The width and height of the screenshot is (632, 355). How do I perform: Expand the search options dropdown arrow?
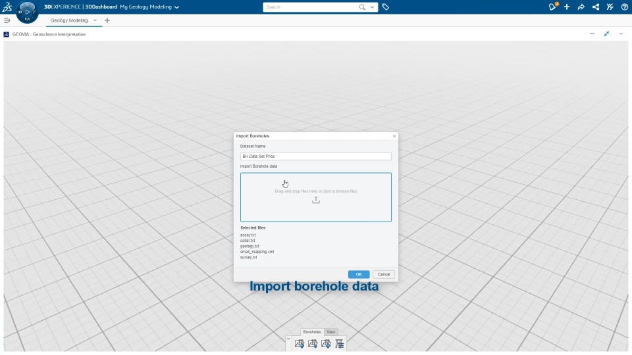372,7
